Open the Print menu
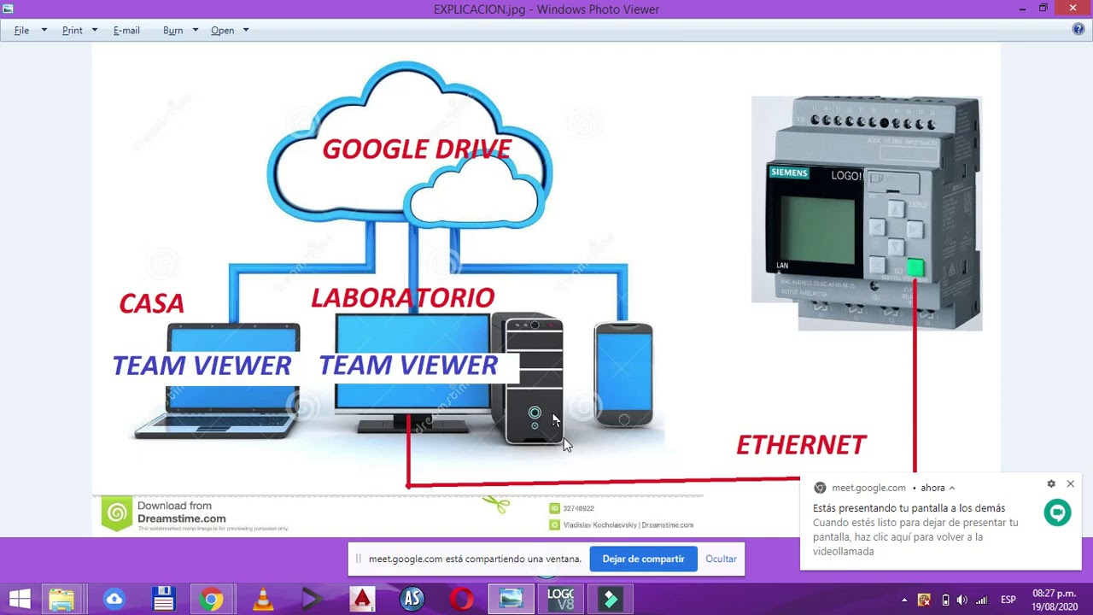Screen dimensions: 1093x615 (72, 30)
